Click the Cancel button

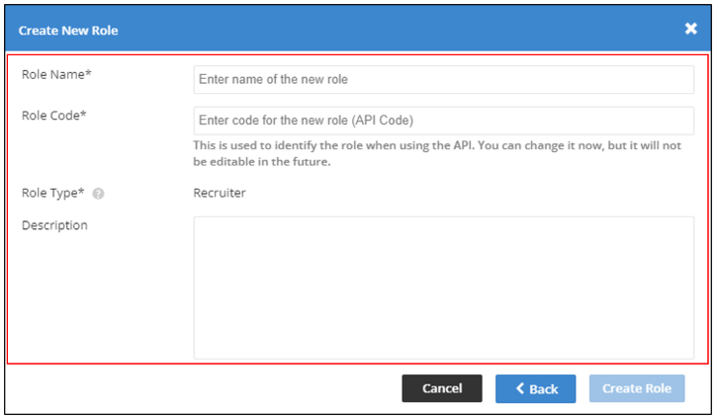(x=442, y=388)
